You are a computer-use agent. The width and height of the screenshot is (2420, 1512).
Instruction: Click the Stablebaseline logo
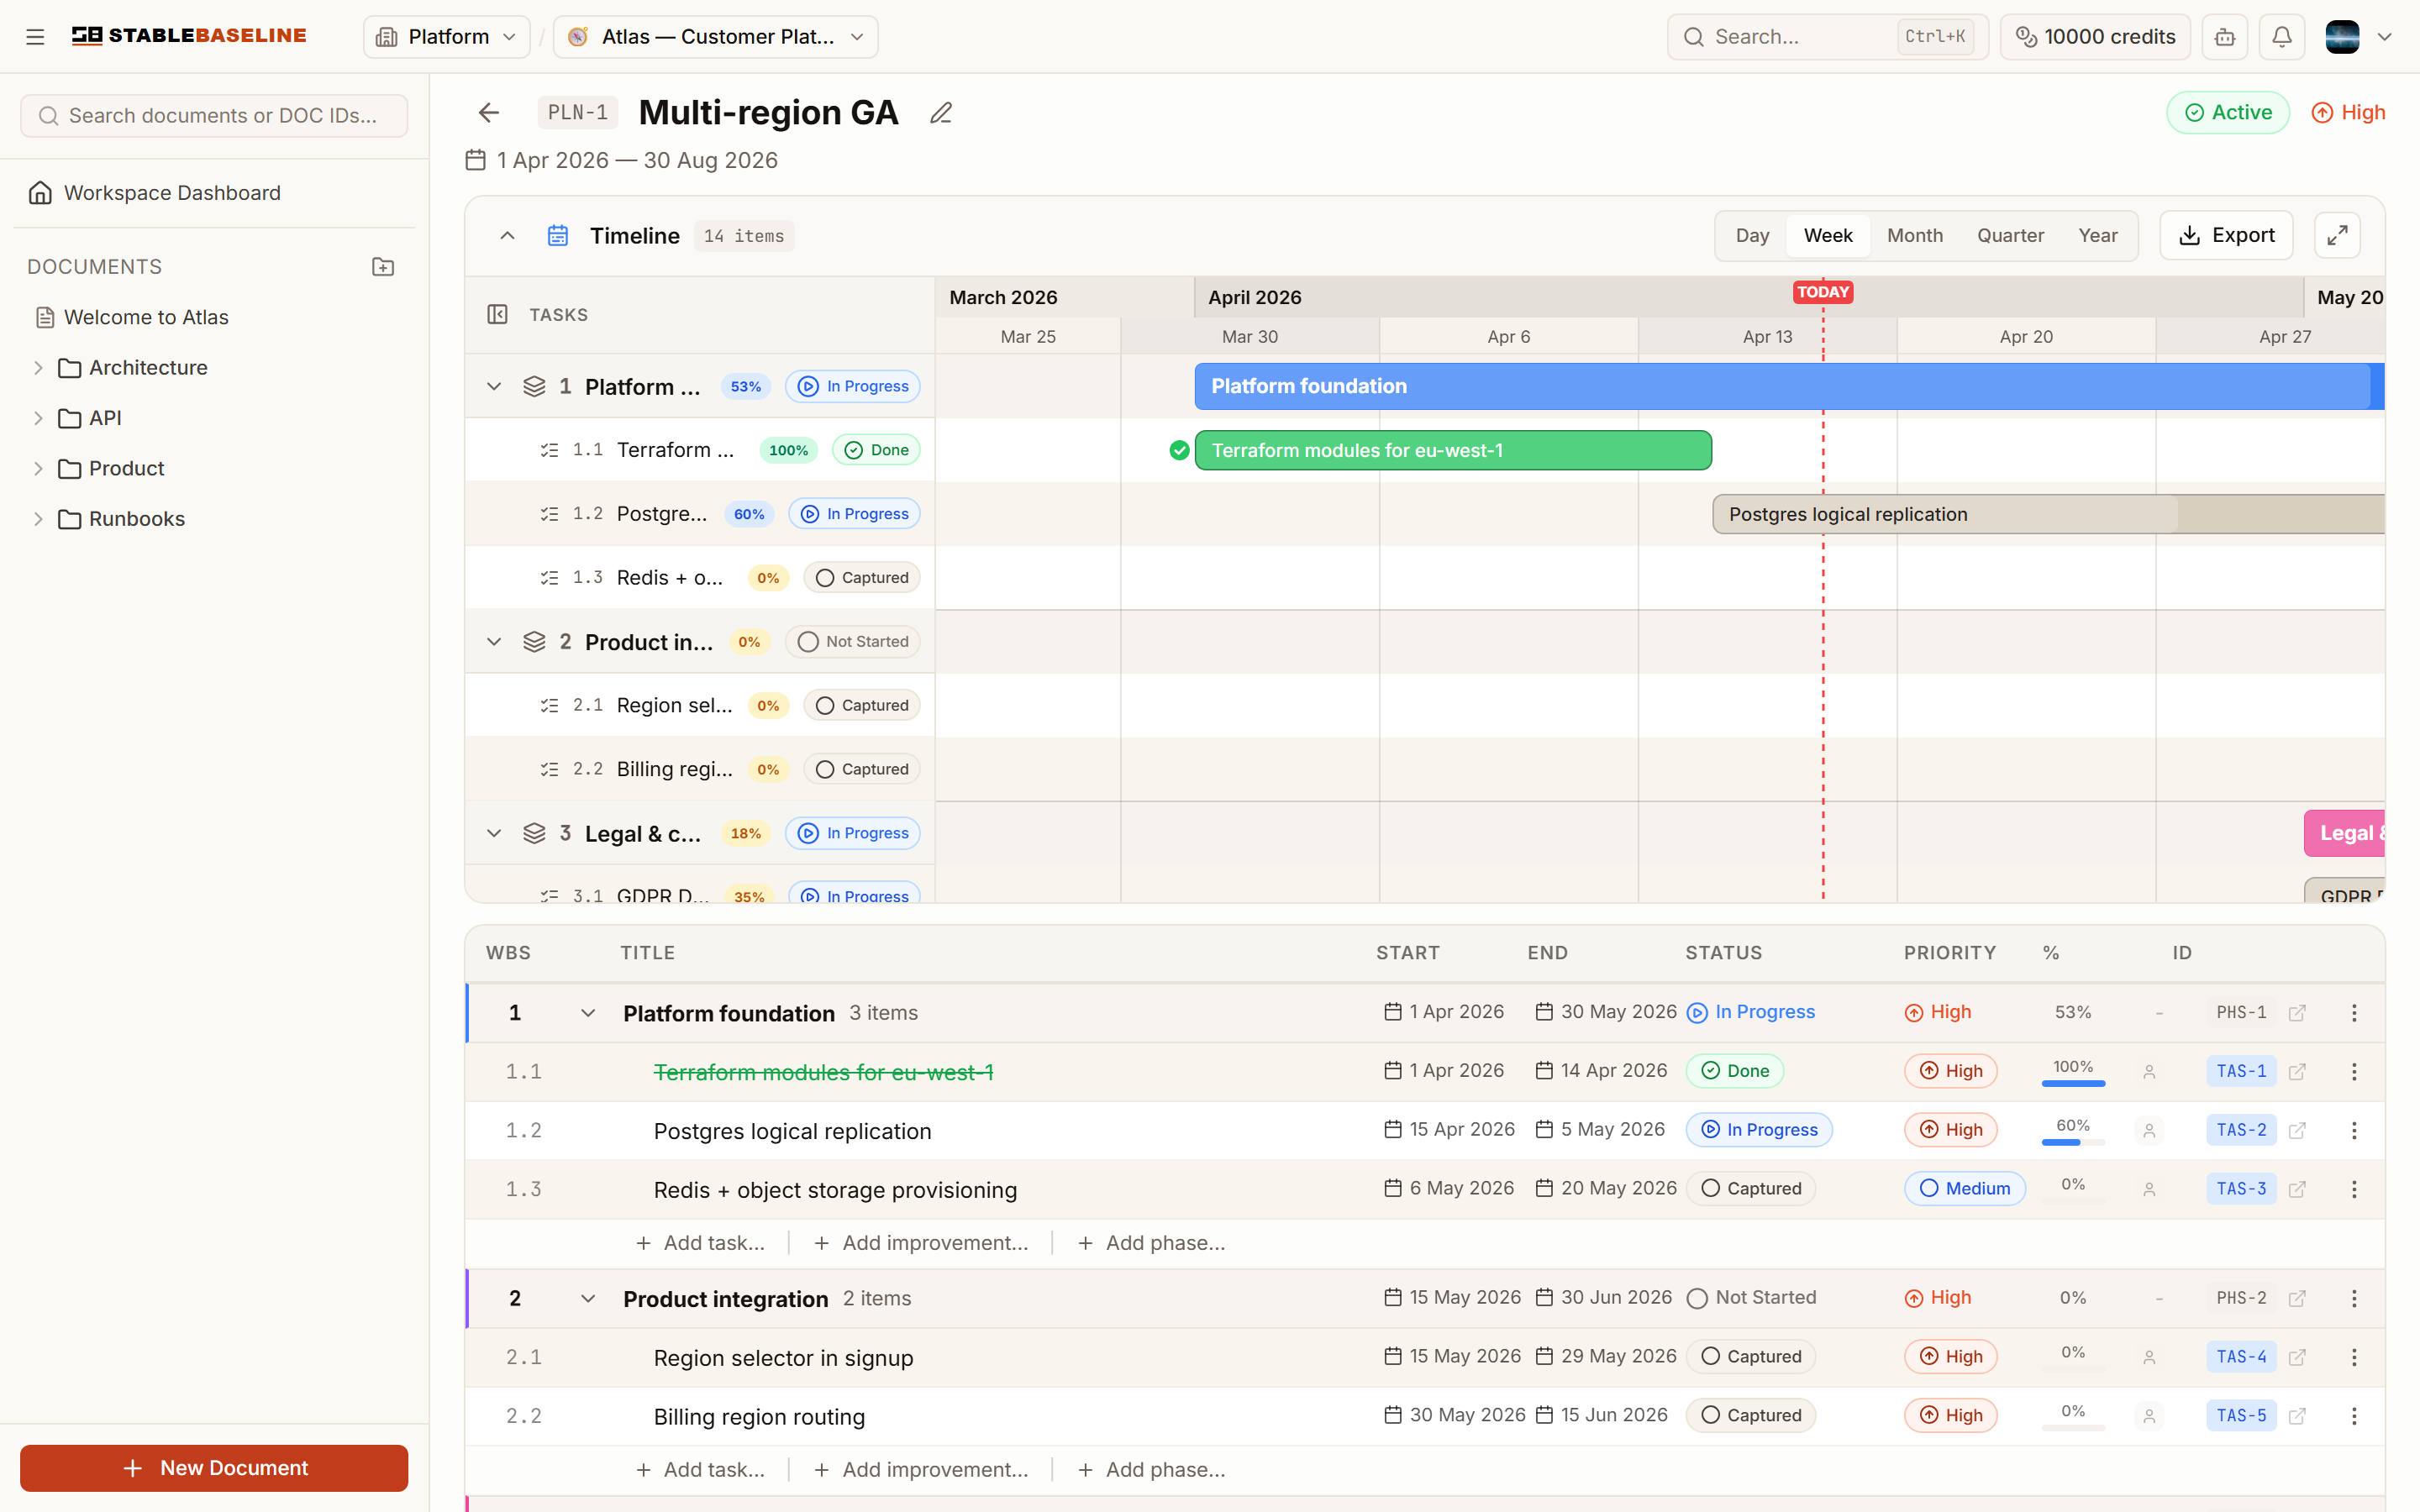tap(189, 36)
